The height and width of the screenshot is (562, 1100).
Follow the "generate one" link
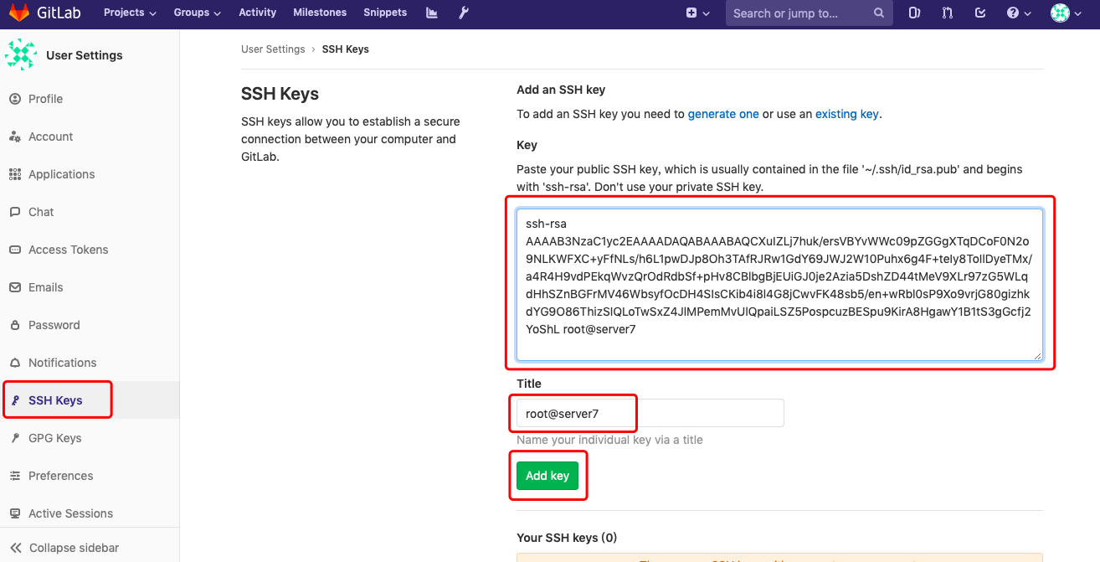[x=723, y=114]
